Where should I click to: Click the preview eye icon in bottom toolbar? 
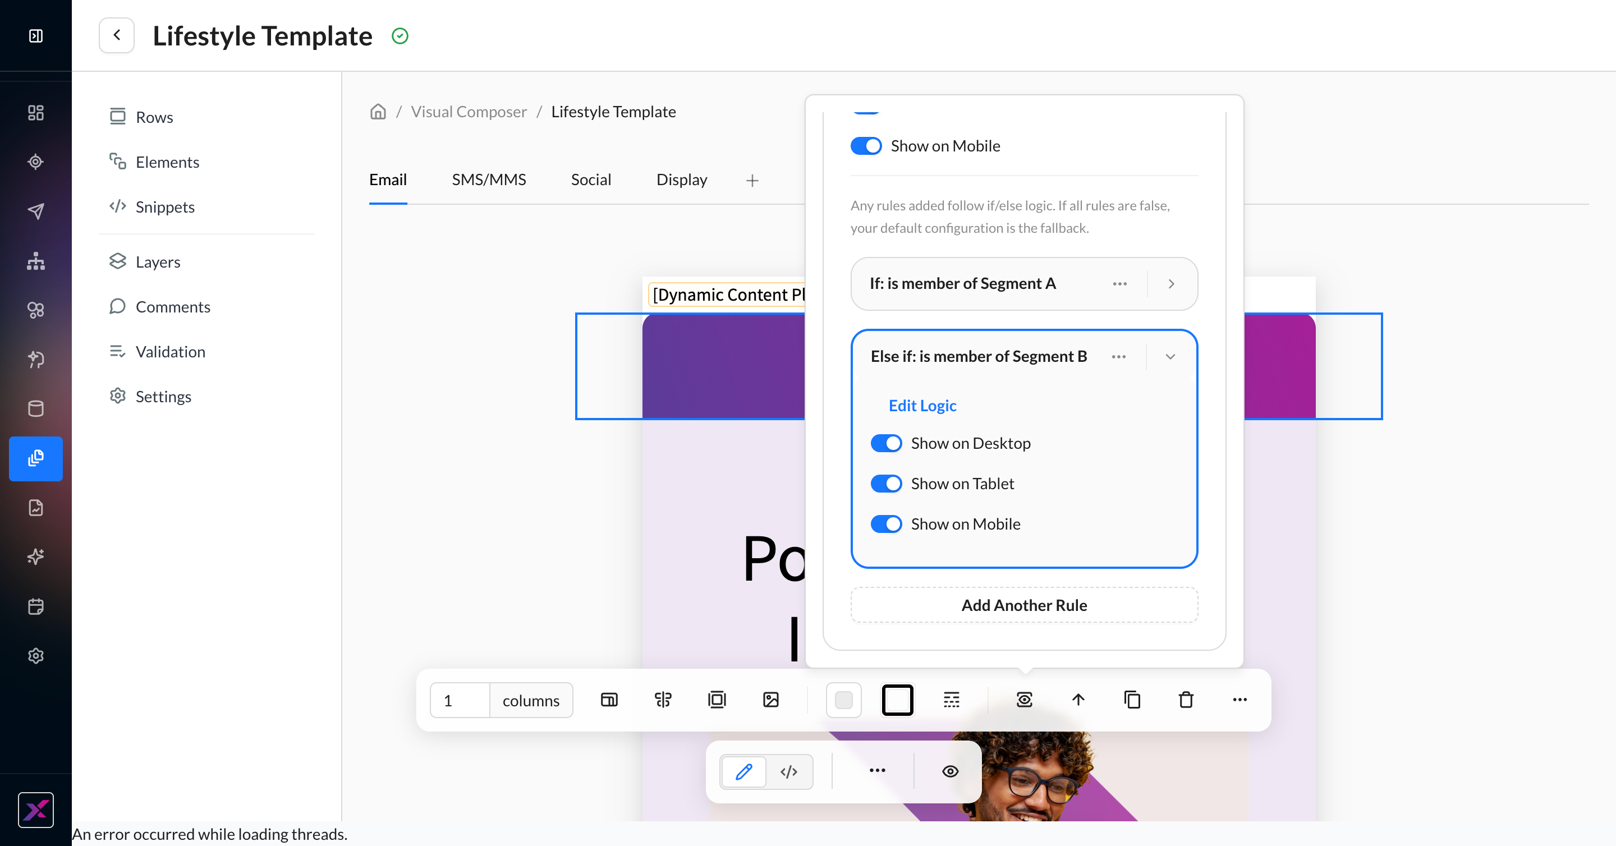click(x=951, y=771)
